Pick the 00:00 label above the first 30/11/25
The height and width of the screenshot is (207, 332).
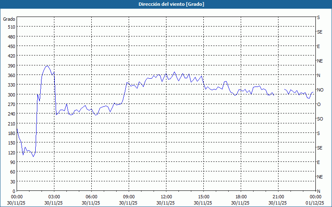point(17,197)
